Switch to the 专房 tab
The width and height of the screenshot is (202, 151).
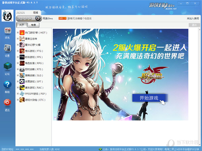(34, 25)
